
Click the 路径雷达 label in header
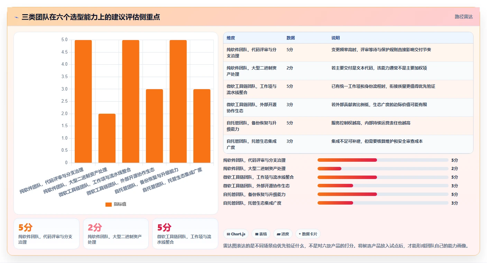coord(463,17)
